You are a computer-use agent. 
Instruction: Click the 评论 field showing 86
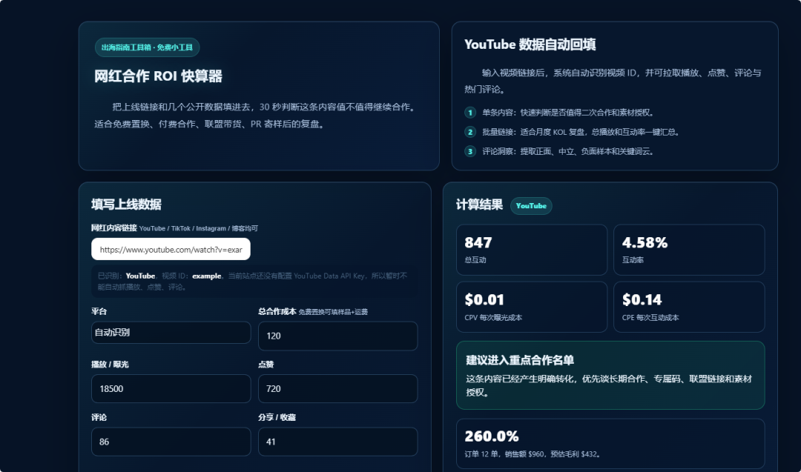pos(171,442)
